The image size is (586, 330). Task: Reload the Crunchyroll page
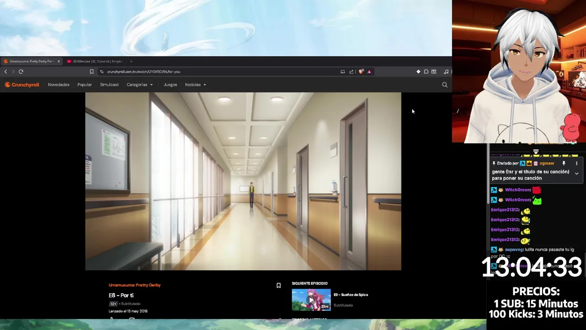(x=21, y=71)
